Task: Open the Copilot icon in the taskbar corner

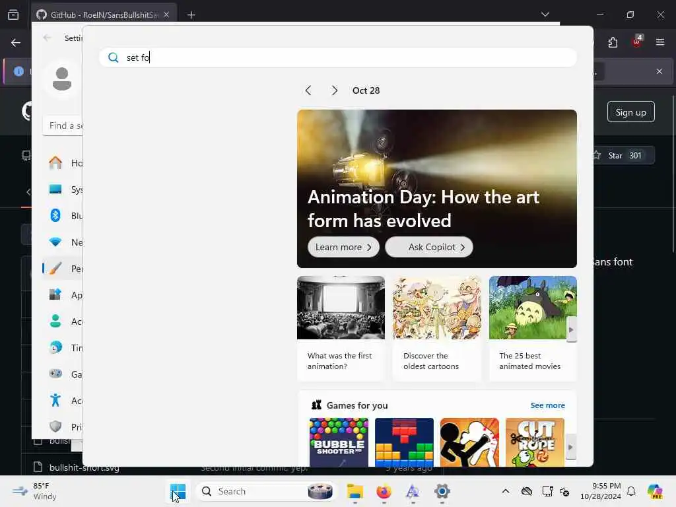Action: click(x=655, y=491)
